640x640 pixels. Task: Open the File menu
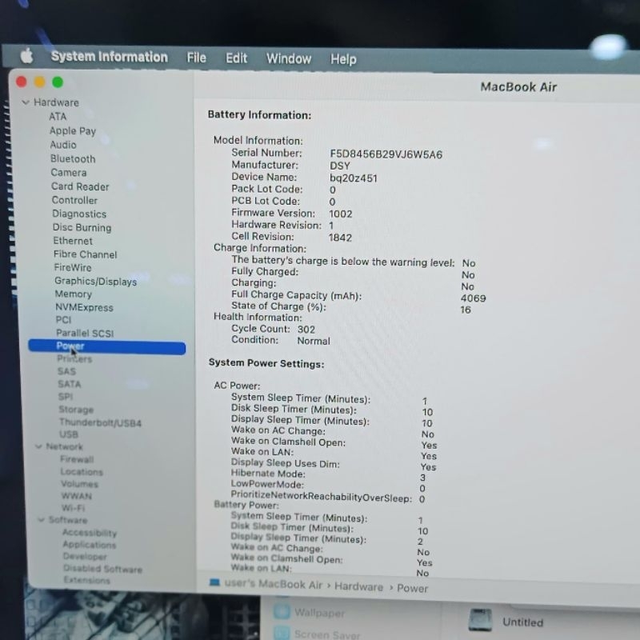pos(196,58)
